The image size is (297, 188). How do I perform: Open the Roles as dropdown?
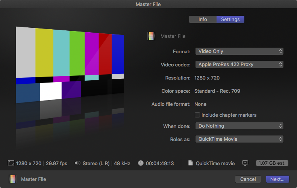[239, 139]
